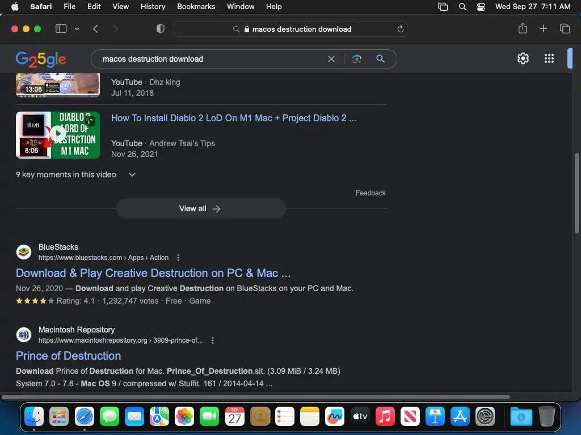Open Spotlight search in menu bar

tap(462, 7)
